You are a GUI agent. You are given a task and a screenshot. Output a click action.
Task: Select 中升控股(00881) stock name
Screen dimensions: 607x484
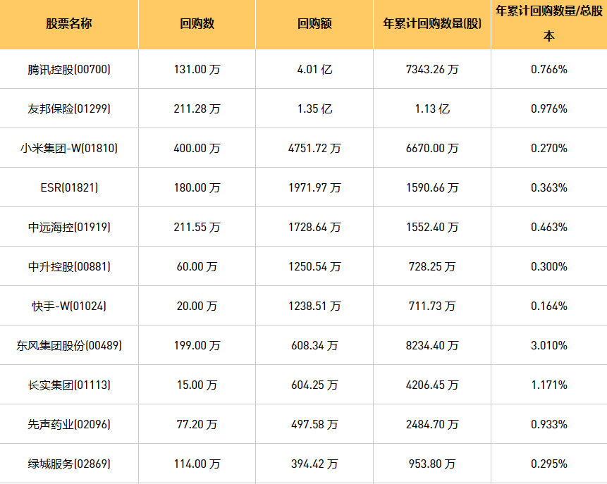[69, 266]
